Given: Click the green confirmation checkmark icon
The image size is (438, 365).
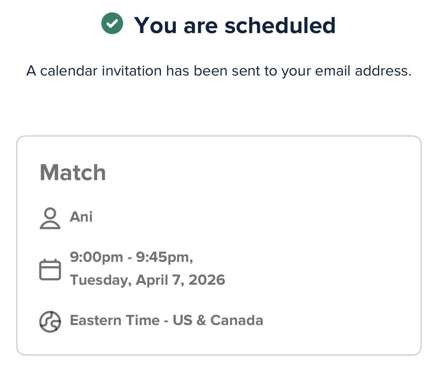Looking at the screenshot, I should [x=112, y=24].
